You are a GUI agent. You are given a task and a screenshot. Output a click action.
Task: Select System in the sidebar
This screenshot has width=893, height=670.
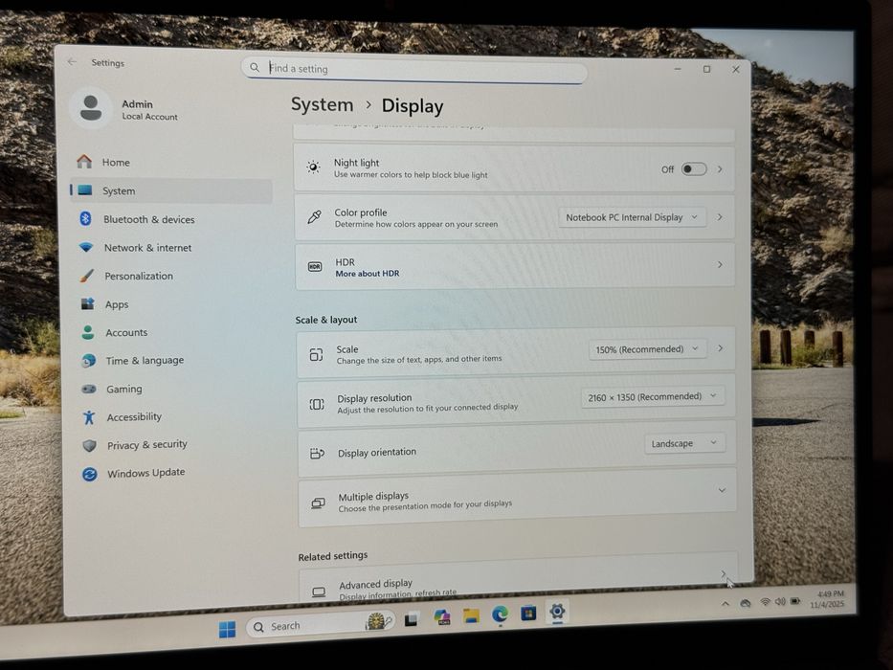pos(171,190)
